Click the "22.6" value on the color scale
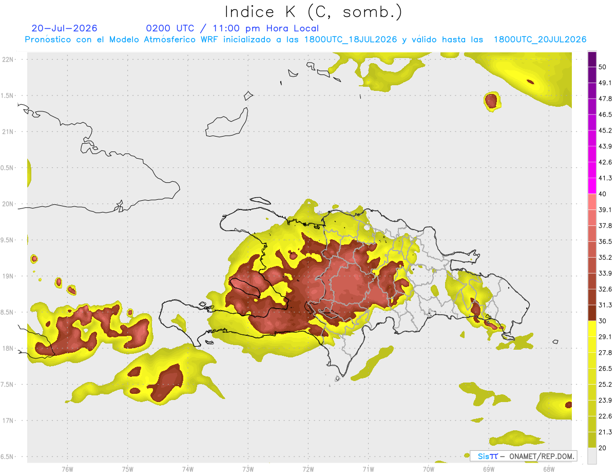 click(605, 416)
